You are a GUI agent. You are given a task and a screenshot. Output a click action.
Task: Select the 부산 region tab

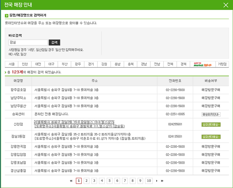(x=64, y=64)
